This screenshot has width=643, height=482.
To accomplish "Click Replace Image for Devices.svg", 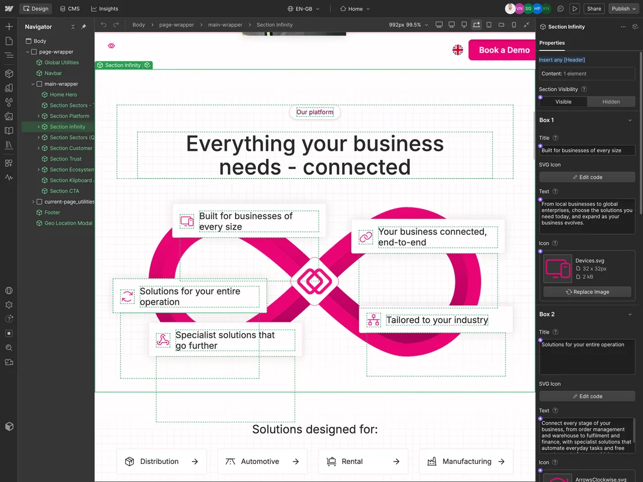I will (x=587, y=292).
